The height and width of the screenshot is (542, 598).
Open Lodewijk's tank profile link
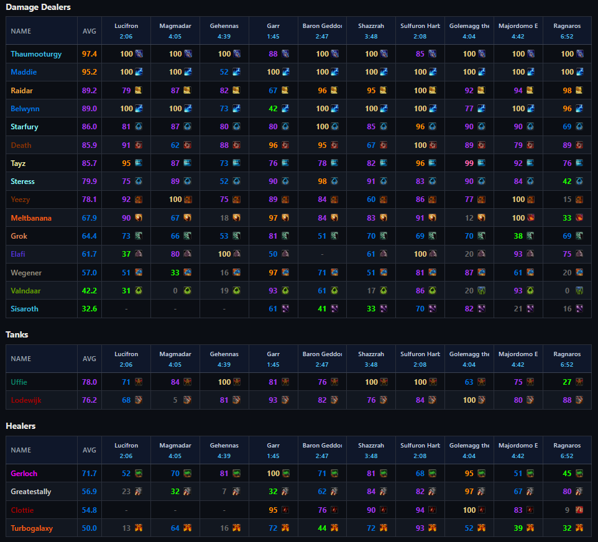(x=26, y=400)
